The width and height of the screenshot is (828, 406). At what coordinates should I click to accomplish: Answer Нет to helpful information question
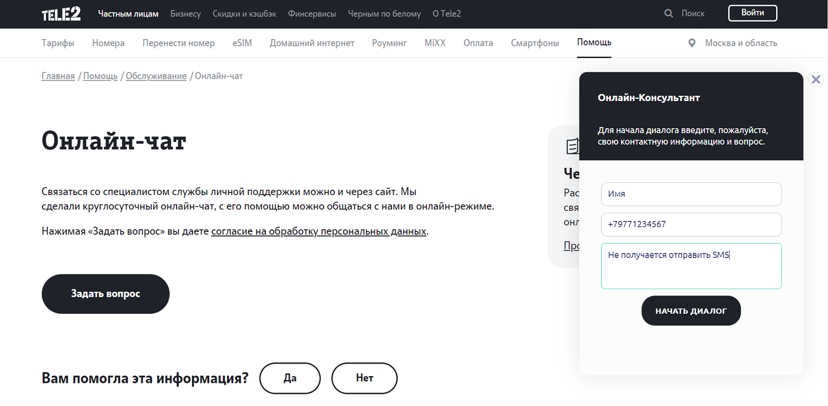(364, 378)
